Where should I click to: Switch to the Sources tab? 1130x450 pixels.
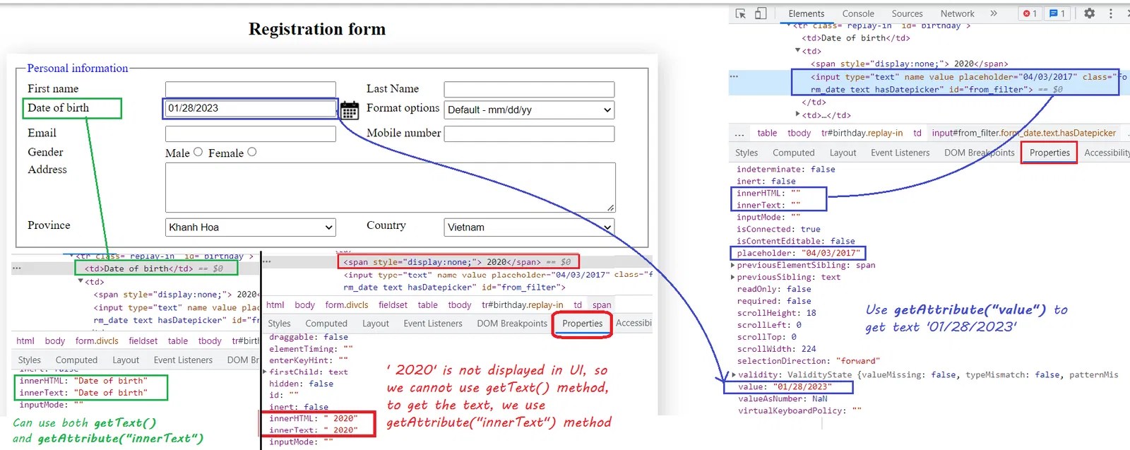(907, 13)
